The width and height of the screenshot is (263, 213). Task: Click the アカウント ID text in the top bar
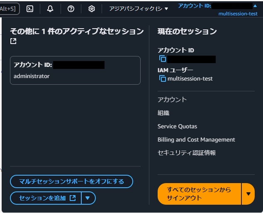point(195,6)
